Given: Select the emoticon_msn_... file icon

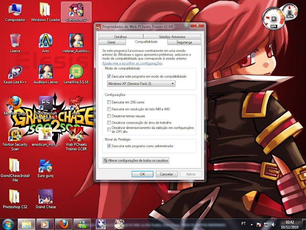Looking at the screenshot, I should coord(45,137).
